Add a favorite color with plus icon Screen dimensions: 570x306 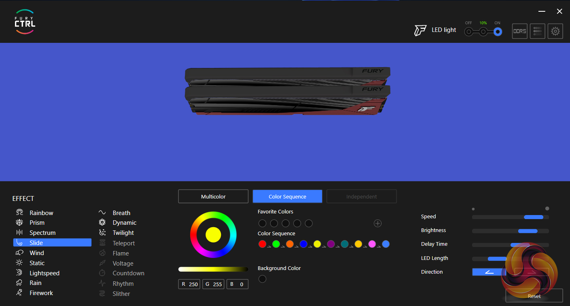point(377,224)
